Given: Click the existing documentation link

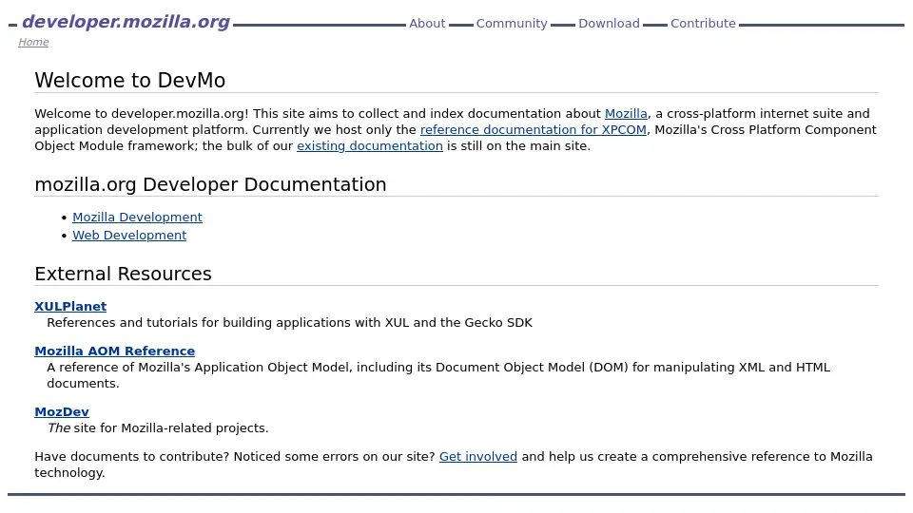Looking at the screenshot, I should [x=369, y=146].
